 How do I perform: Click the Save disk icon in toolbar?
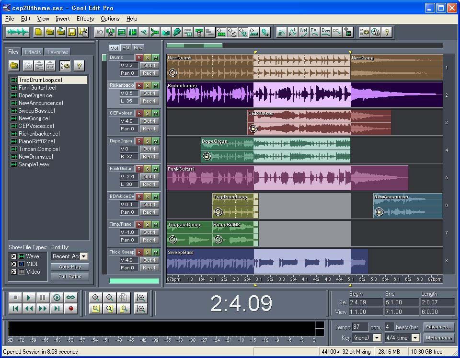(x=72, y=32)
